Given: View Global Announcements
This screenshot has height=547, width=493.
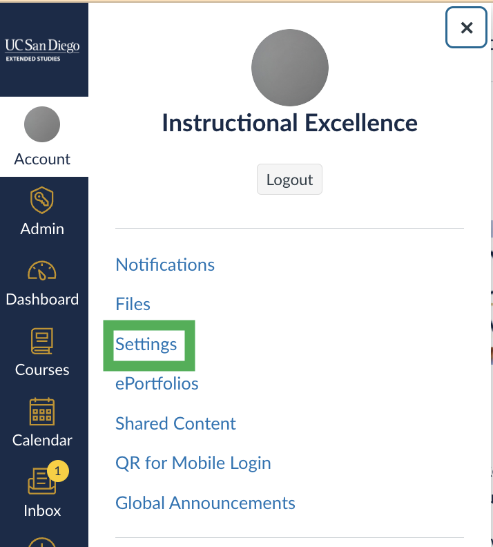Looking at the screenshot, I should [x=205, y=503].
